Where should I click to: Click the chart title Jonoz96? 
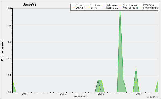tap(30, 5)
